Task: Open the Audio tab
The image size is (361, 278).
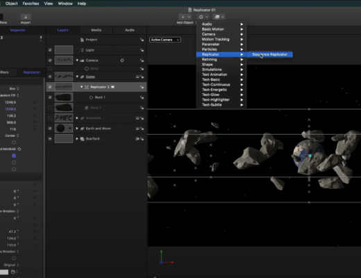Action: coord(130,30)
